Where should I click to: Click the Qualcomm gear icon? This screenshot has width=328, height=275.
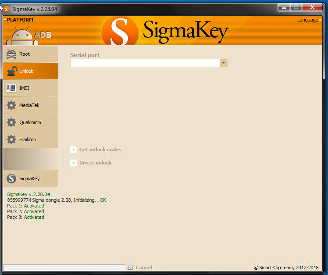(x=11, y=122)
